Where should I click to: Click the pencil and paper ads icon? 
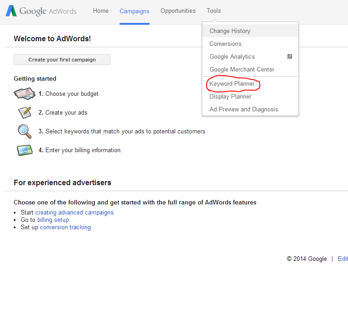tap(24, 112)
